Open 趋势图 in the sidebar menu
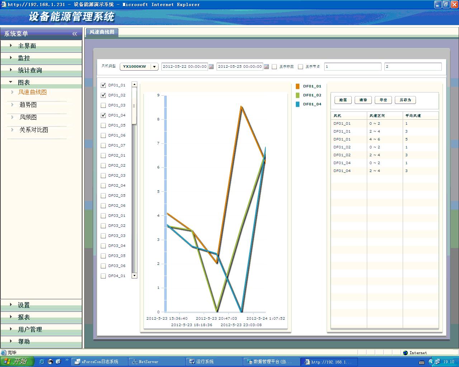This screenshot has width=459, height=367. (x=28, y=105)
